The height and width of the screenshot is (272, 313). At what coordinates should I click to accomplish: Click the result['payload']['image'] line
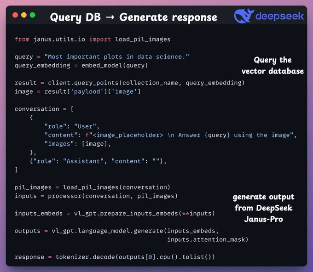77,91
